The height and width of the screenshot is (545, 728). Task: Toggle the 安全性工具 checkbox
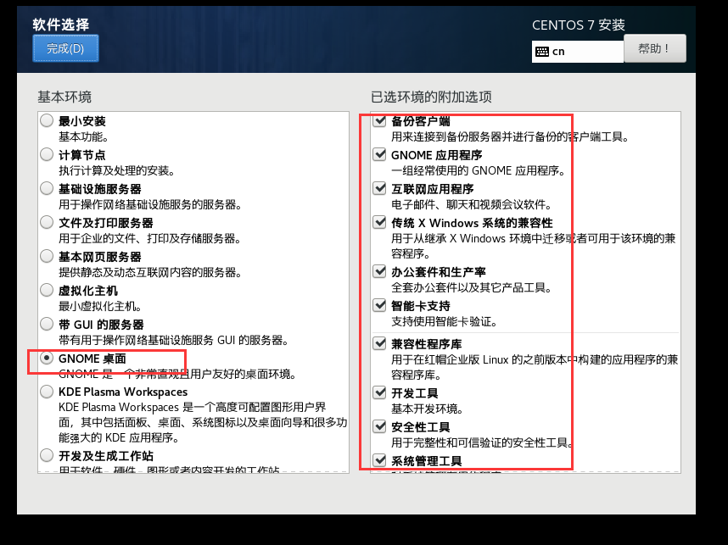click(x=379, y=426)
